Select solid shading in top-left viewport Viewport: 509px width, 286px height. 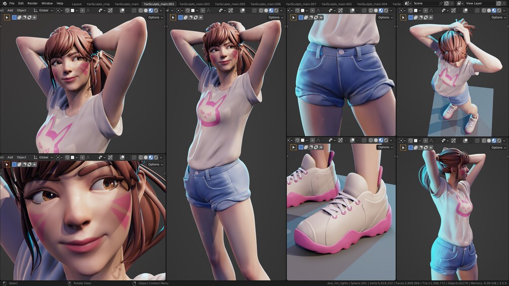(146, 10)
